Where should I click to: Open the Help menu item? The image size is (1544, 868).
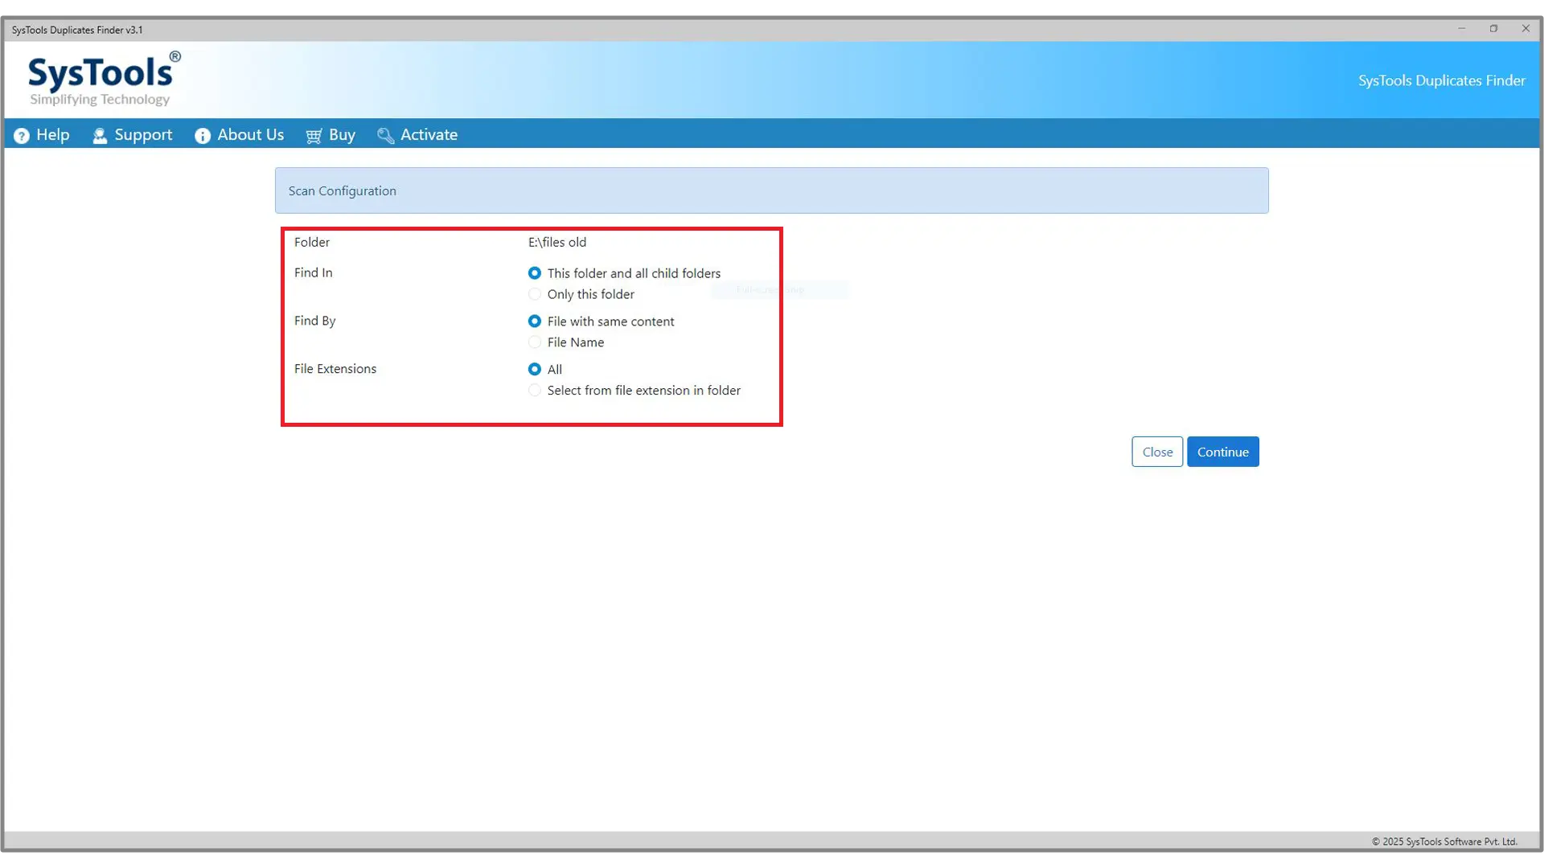42,135
